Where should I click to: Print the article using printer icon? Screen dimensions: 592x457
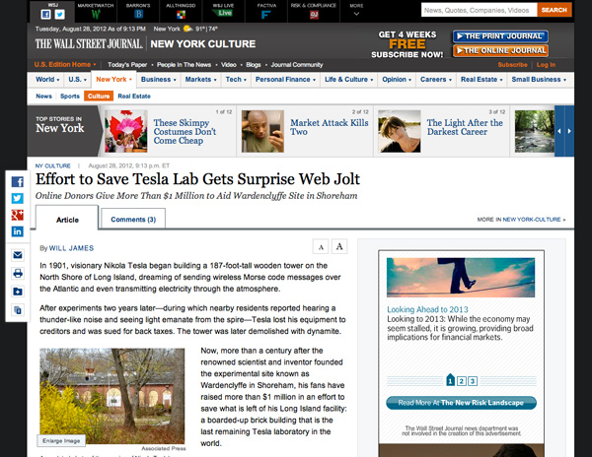18,273
